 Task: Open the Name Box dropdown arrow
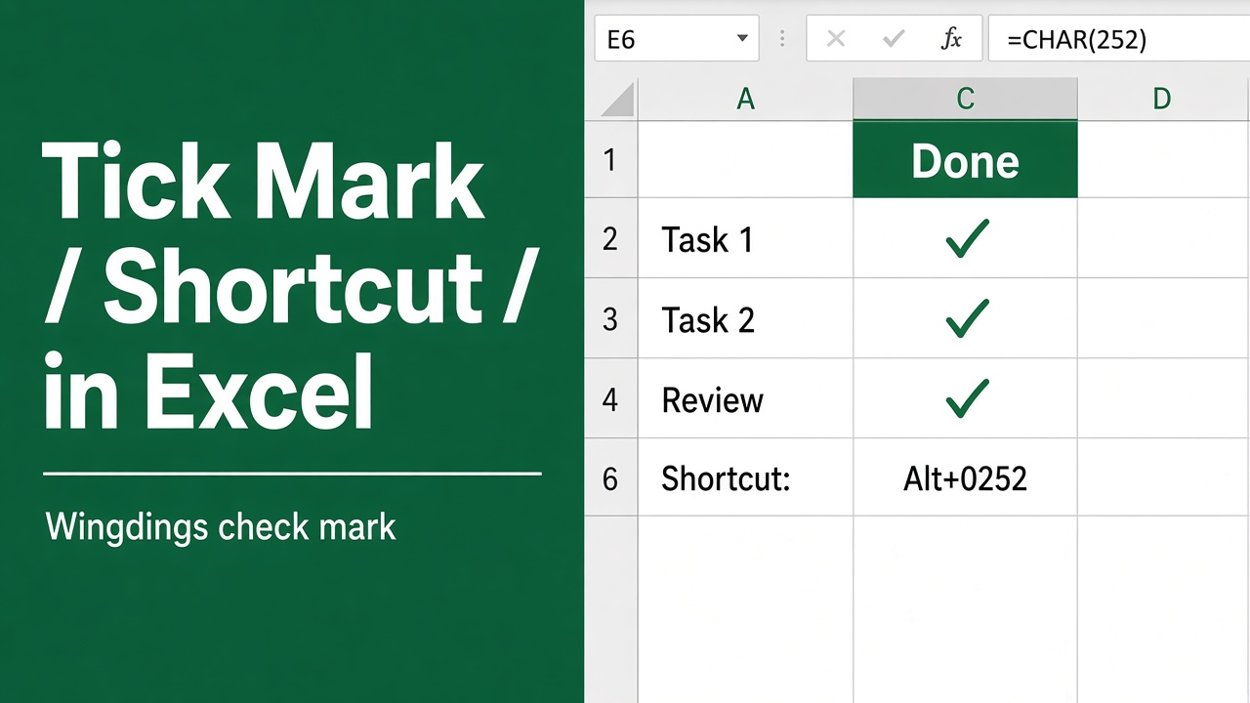point(741,39)
